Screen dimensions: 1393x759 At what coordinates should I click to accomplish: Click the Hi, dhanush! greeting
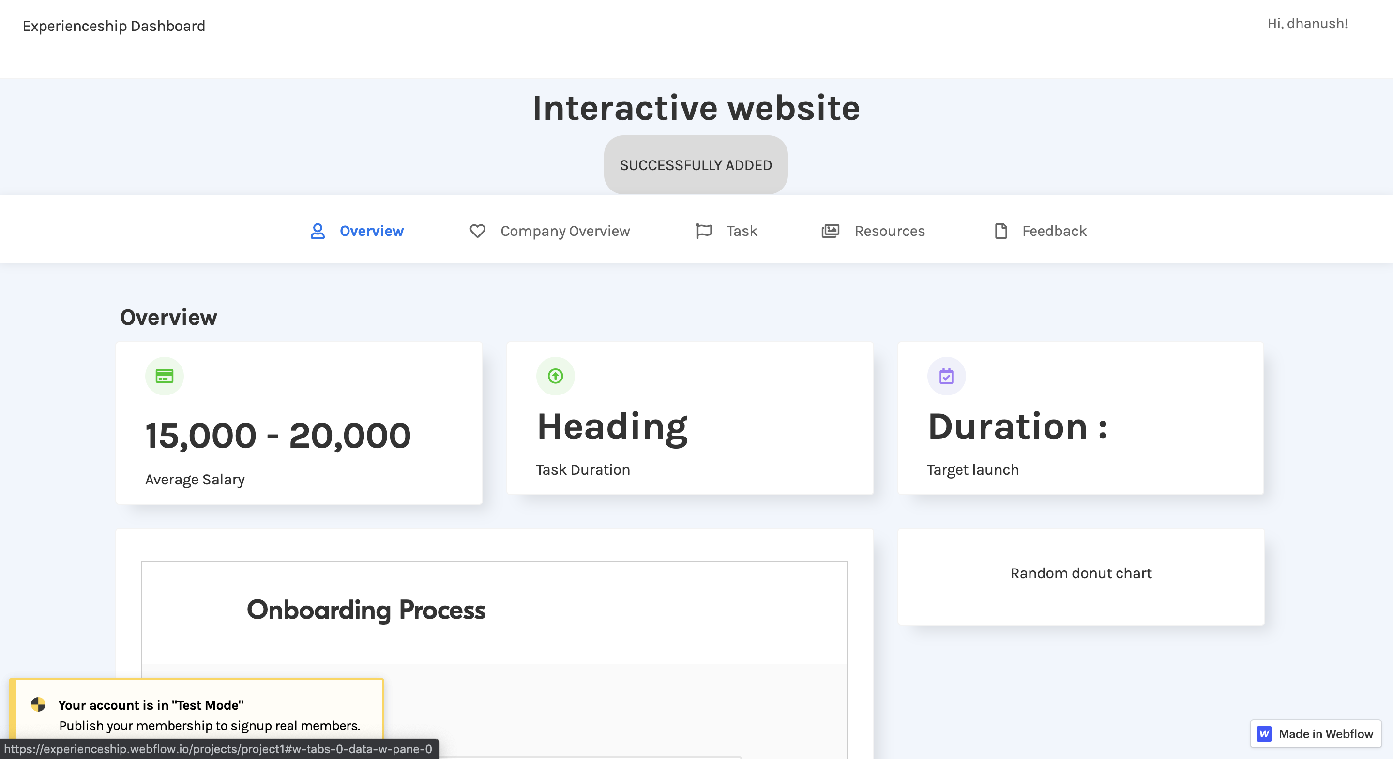[1307, 23]
